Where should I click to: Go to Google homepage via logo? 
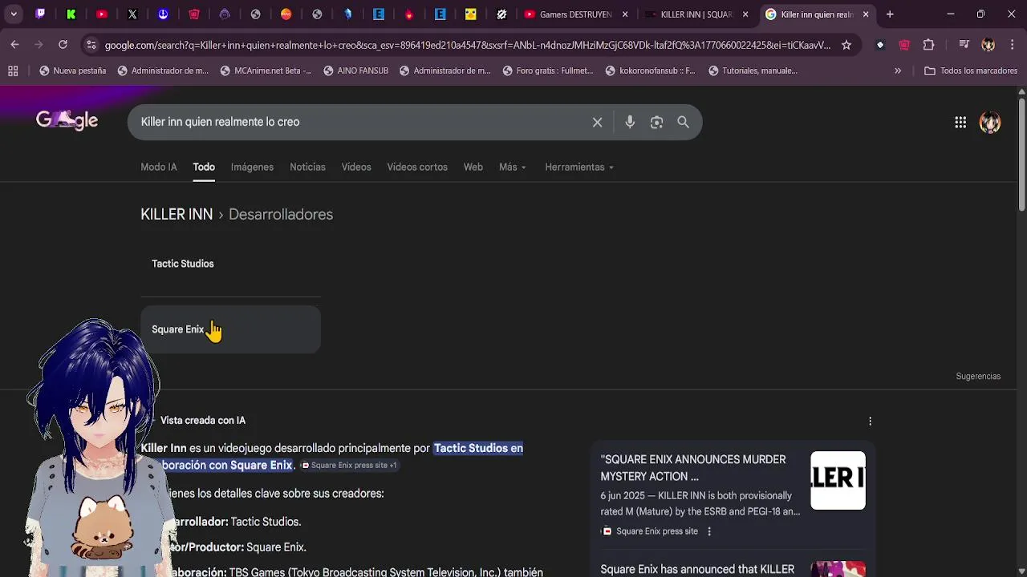pos(67,120)
